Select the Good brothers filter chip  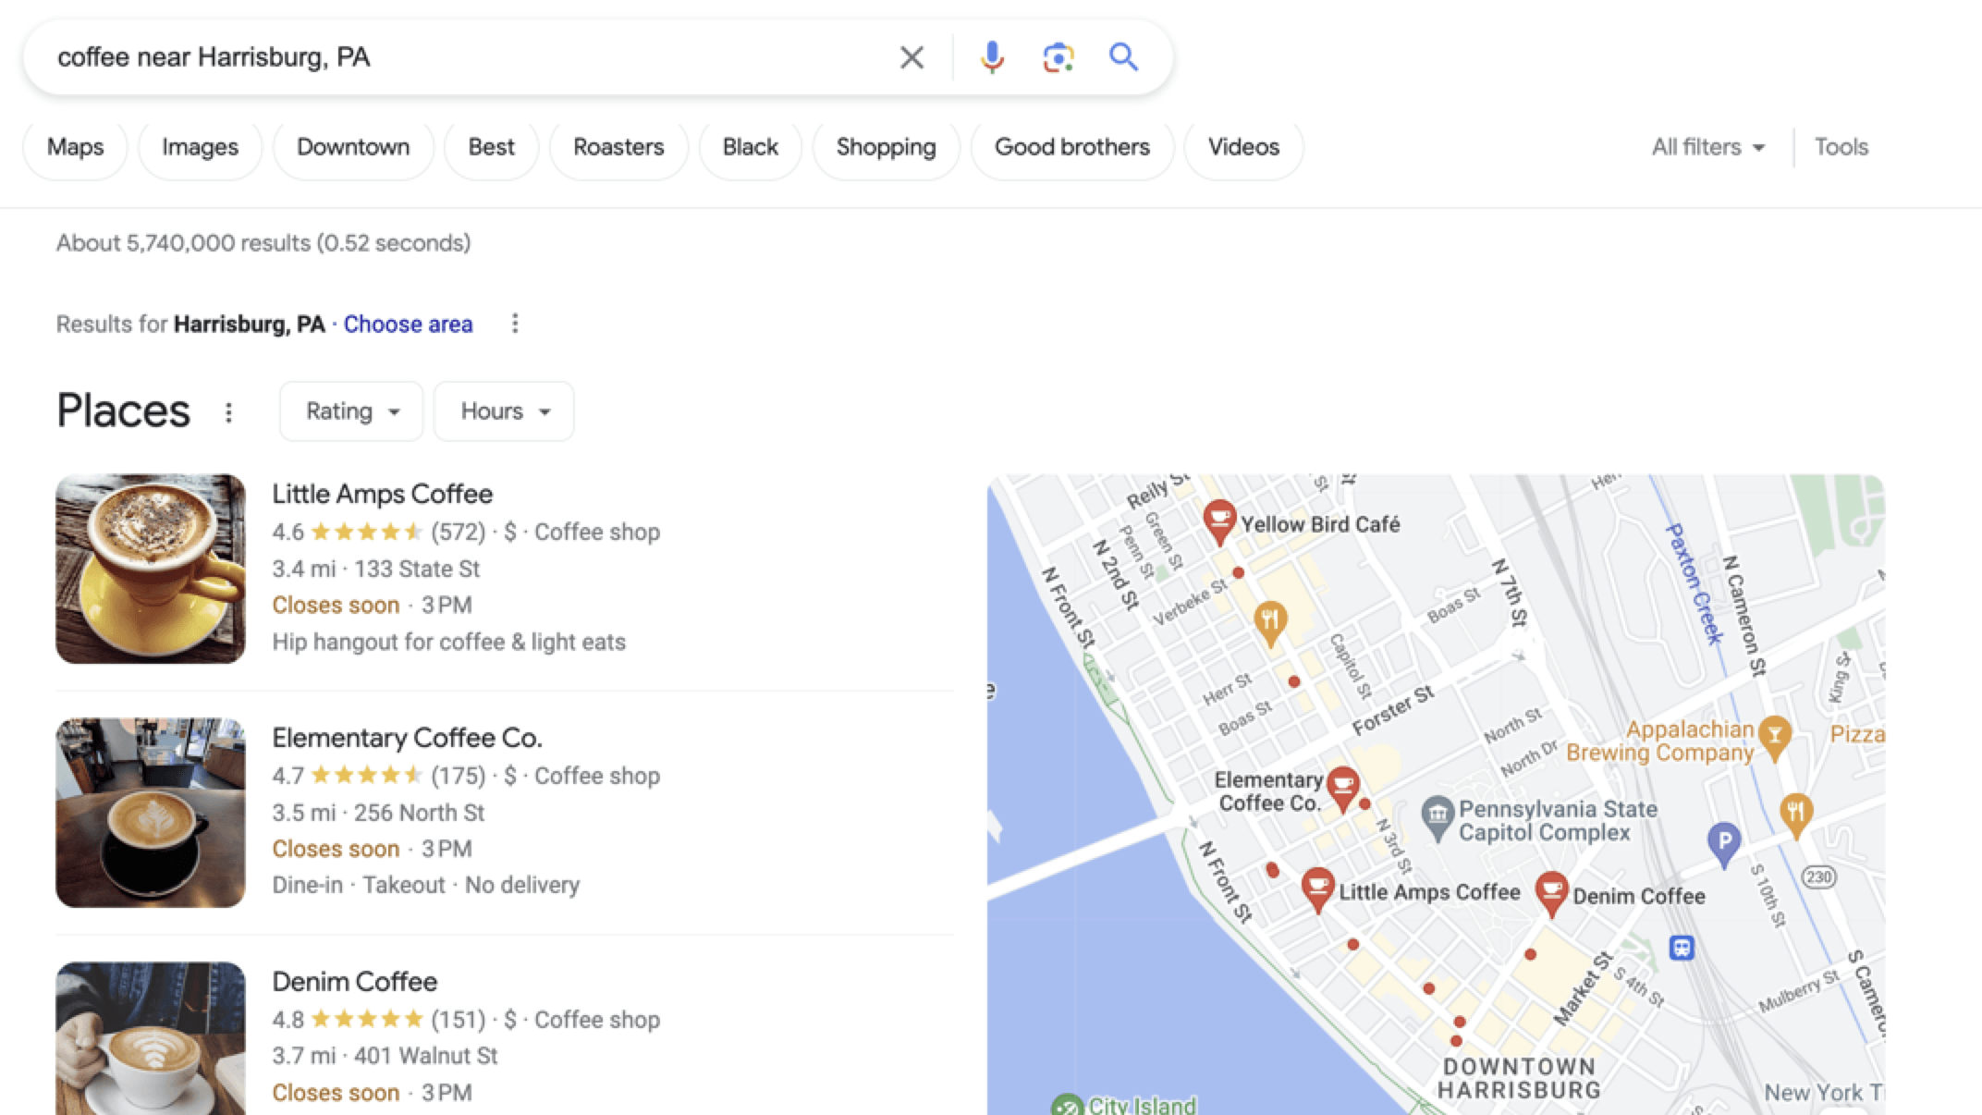click(1072, 147)
